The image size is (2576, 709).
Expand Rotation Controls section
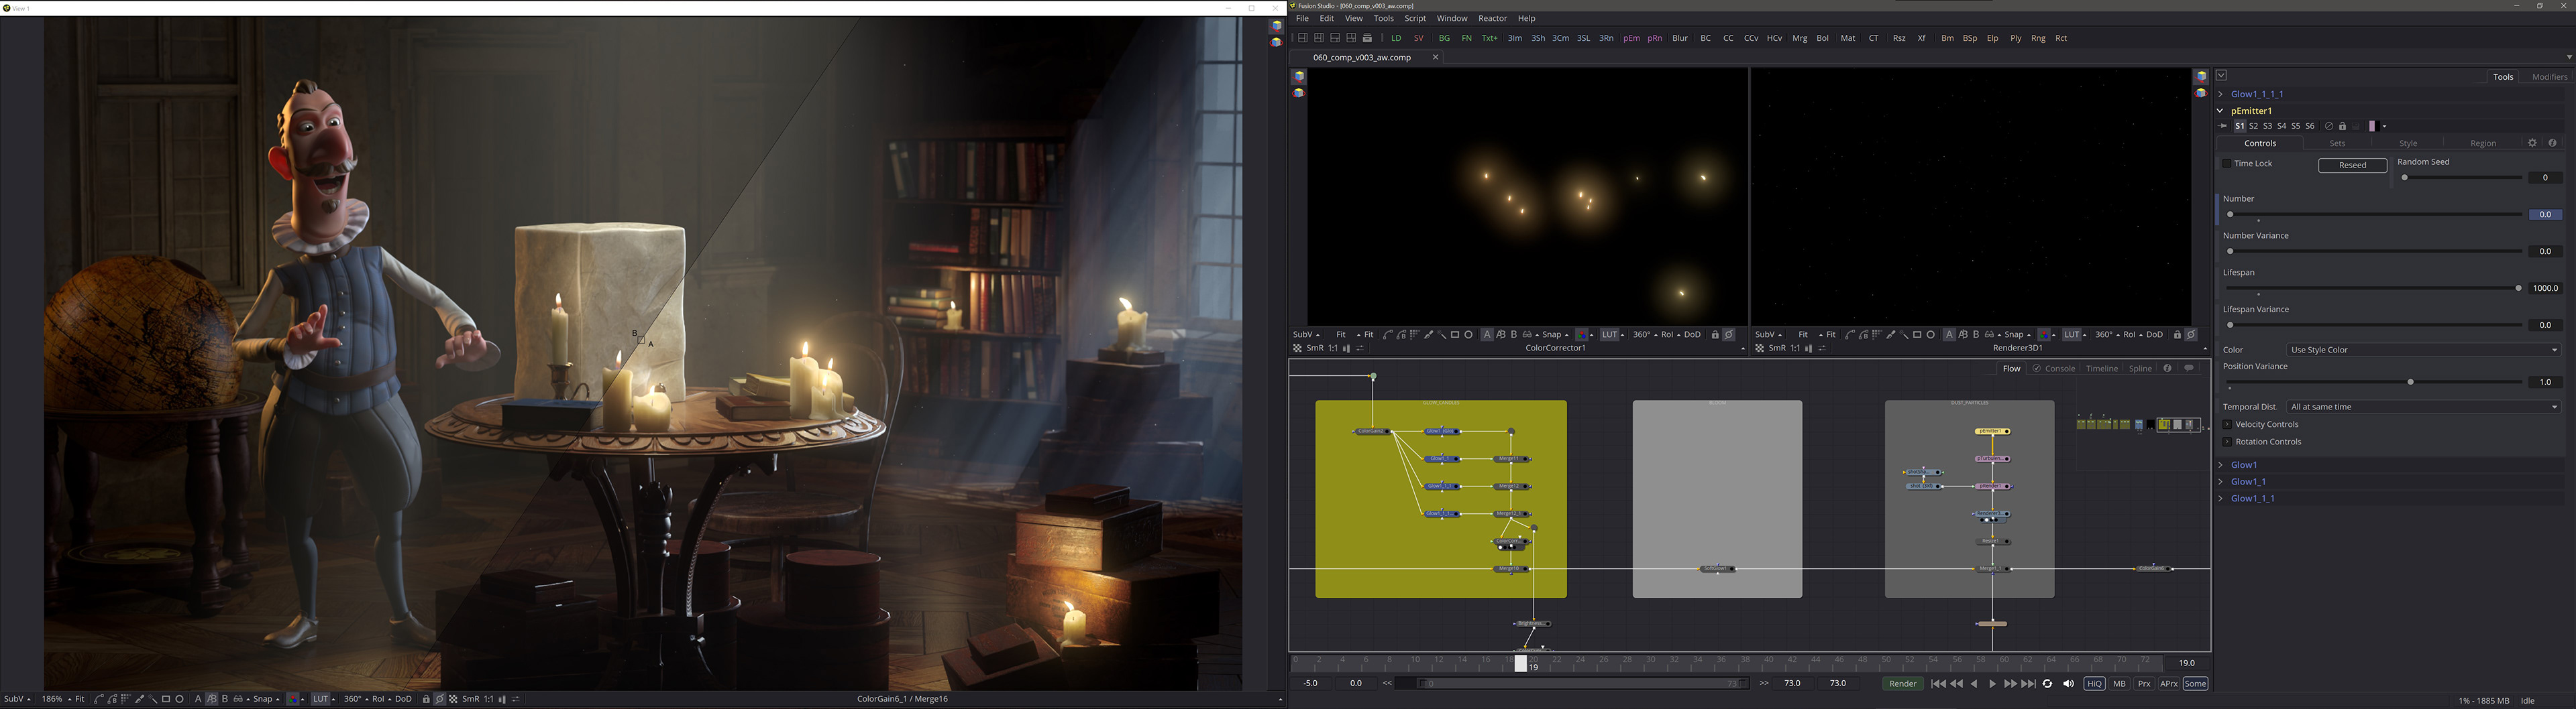(x=2227, y=442)
